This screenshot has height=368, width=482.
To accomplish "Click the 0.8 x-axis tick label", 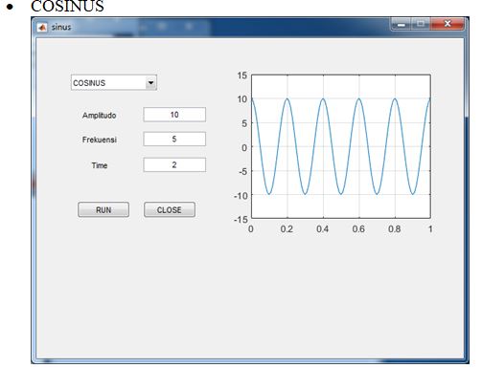I will 394,229.
